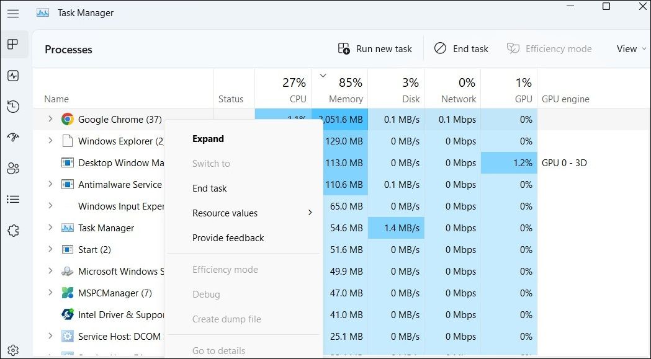651x359 pixels.
Task: Expand the Task Manager process row
Action: pyautogui.click(x=50, y=228)
